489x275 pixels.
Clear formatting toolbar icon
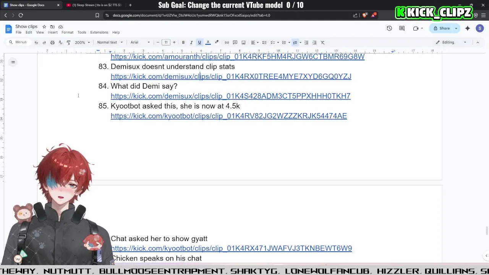point(323,42)
